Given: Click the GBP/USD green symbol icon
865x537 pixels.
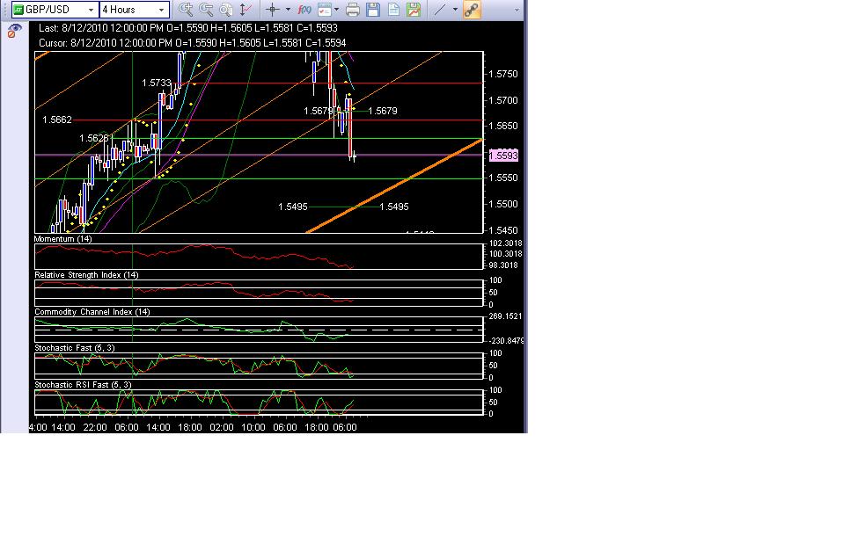Looking at the screenshot, I should pos(18,10).
